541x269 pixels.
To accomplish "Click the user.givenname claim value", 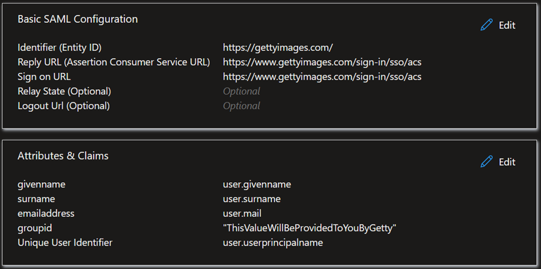I will [257, 185].
